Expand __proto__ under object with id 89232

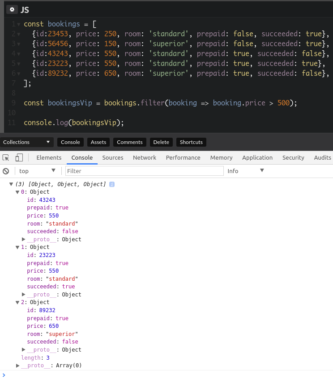[24, 349]
